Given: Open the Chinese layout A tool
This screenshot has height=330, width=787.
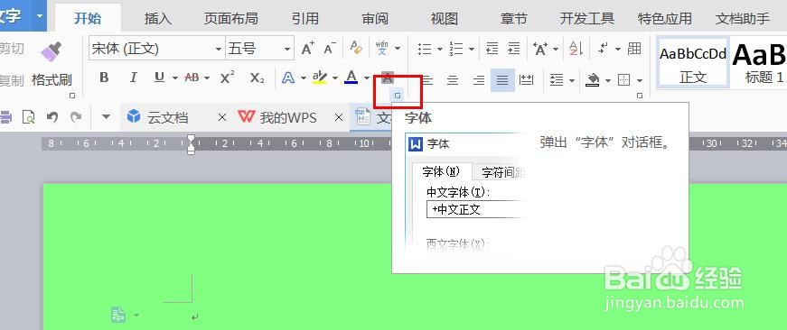Looking at the screenshot, I should 541,49.
